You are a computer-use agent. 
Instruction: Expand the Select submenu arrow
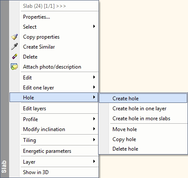pos(94,26)
